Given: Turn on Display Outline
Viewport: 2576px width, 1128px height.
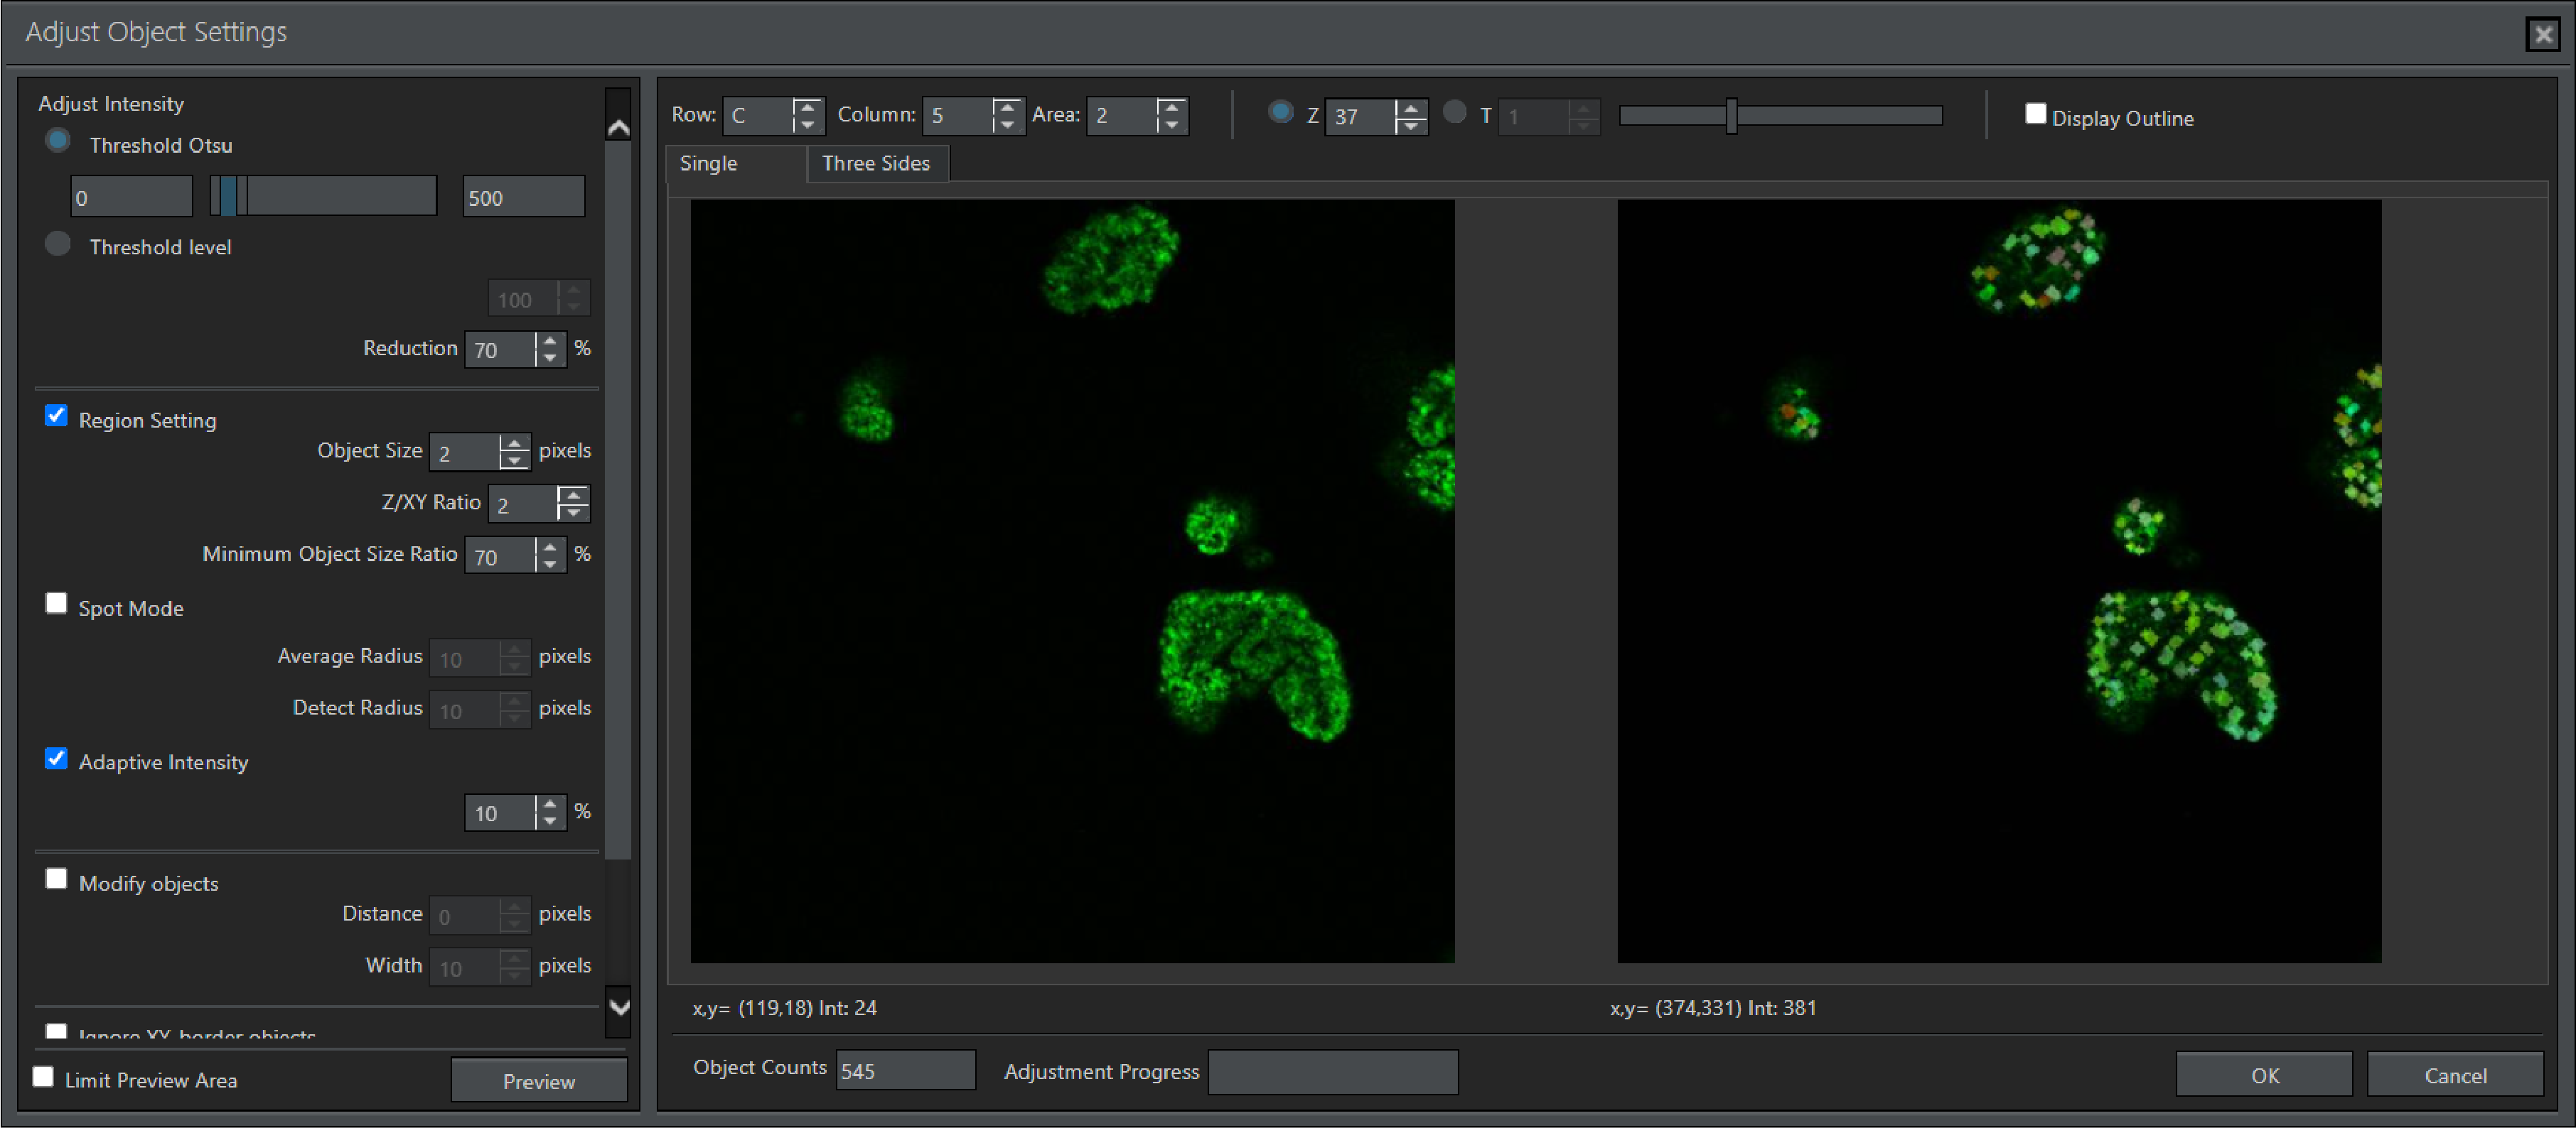Looking at the screenshot, I should click(2035, 113).
